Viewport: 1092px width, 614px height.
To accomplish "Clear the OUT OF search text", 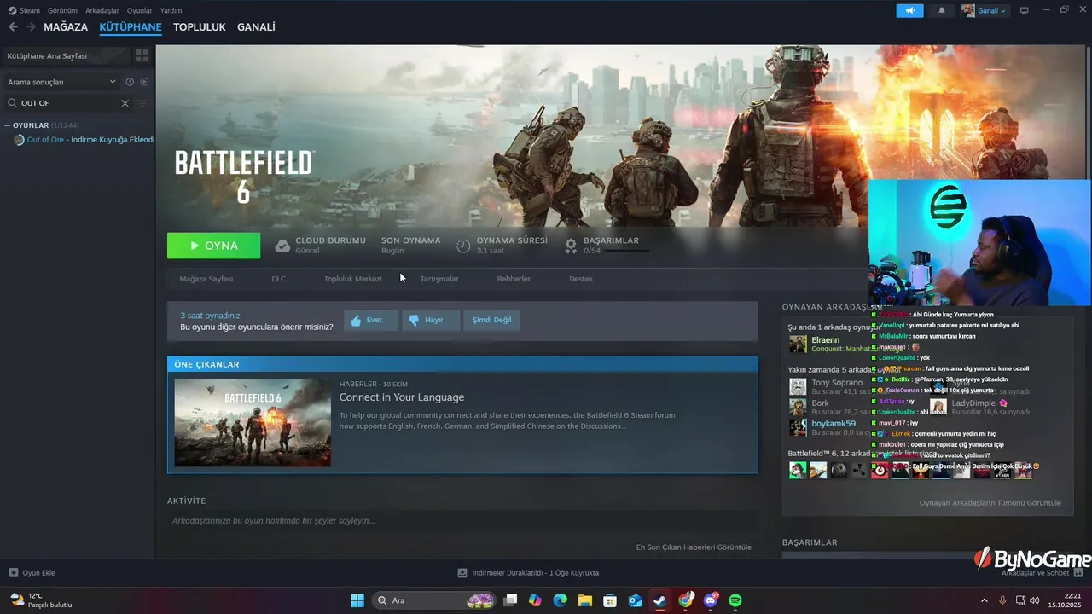I will coord(125,103).
